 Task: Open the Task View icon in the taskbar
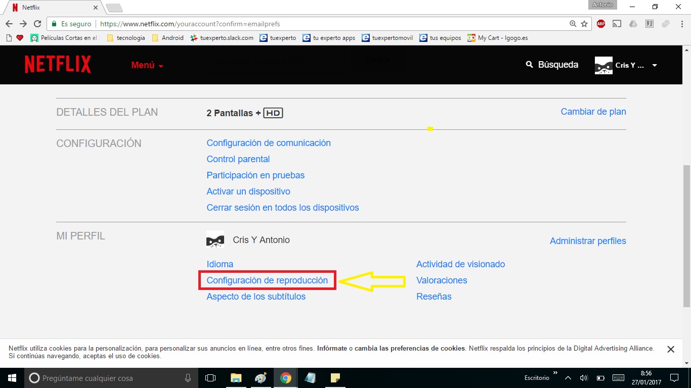click(x=210, y=378)
